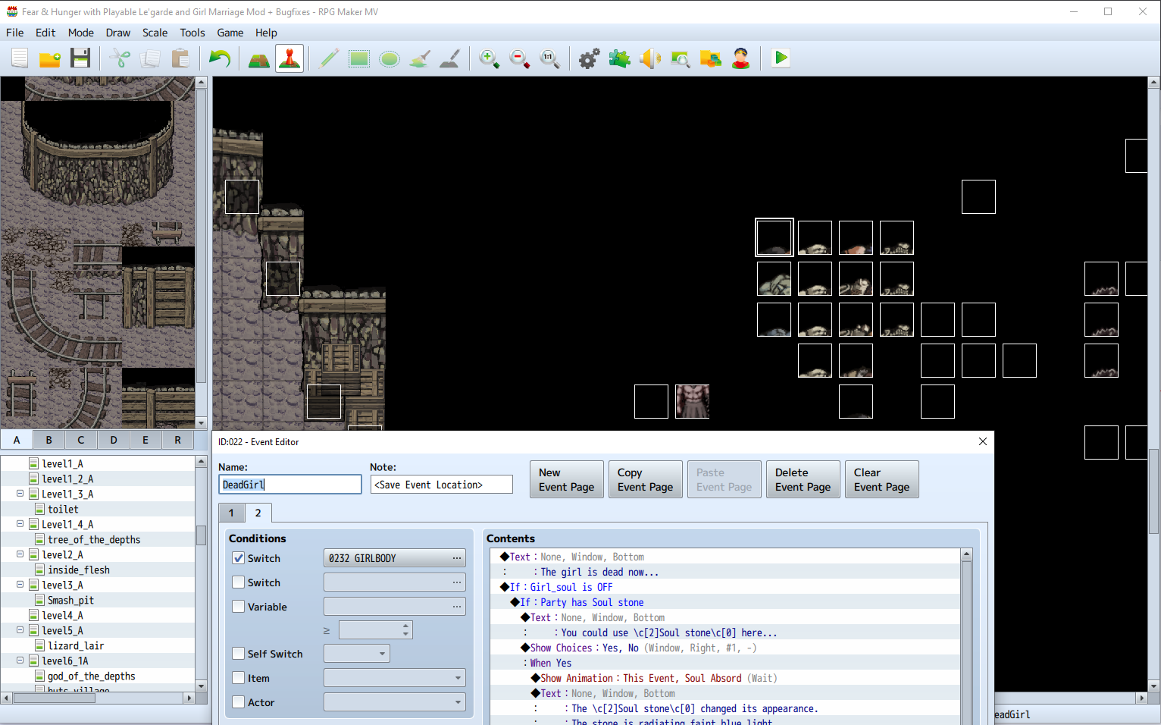Viewport: 1161px width, 725px height.
Task: Close the Event Editor dialog
Action: [x=983, y=441]
